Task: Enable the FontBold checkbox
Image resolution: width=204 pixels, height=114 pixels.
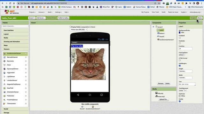Action: (x=180, y=38)
